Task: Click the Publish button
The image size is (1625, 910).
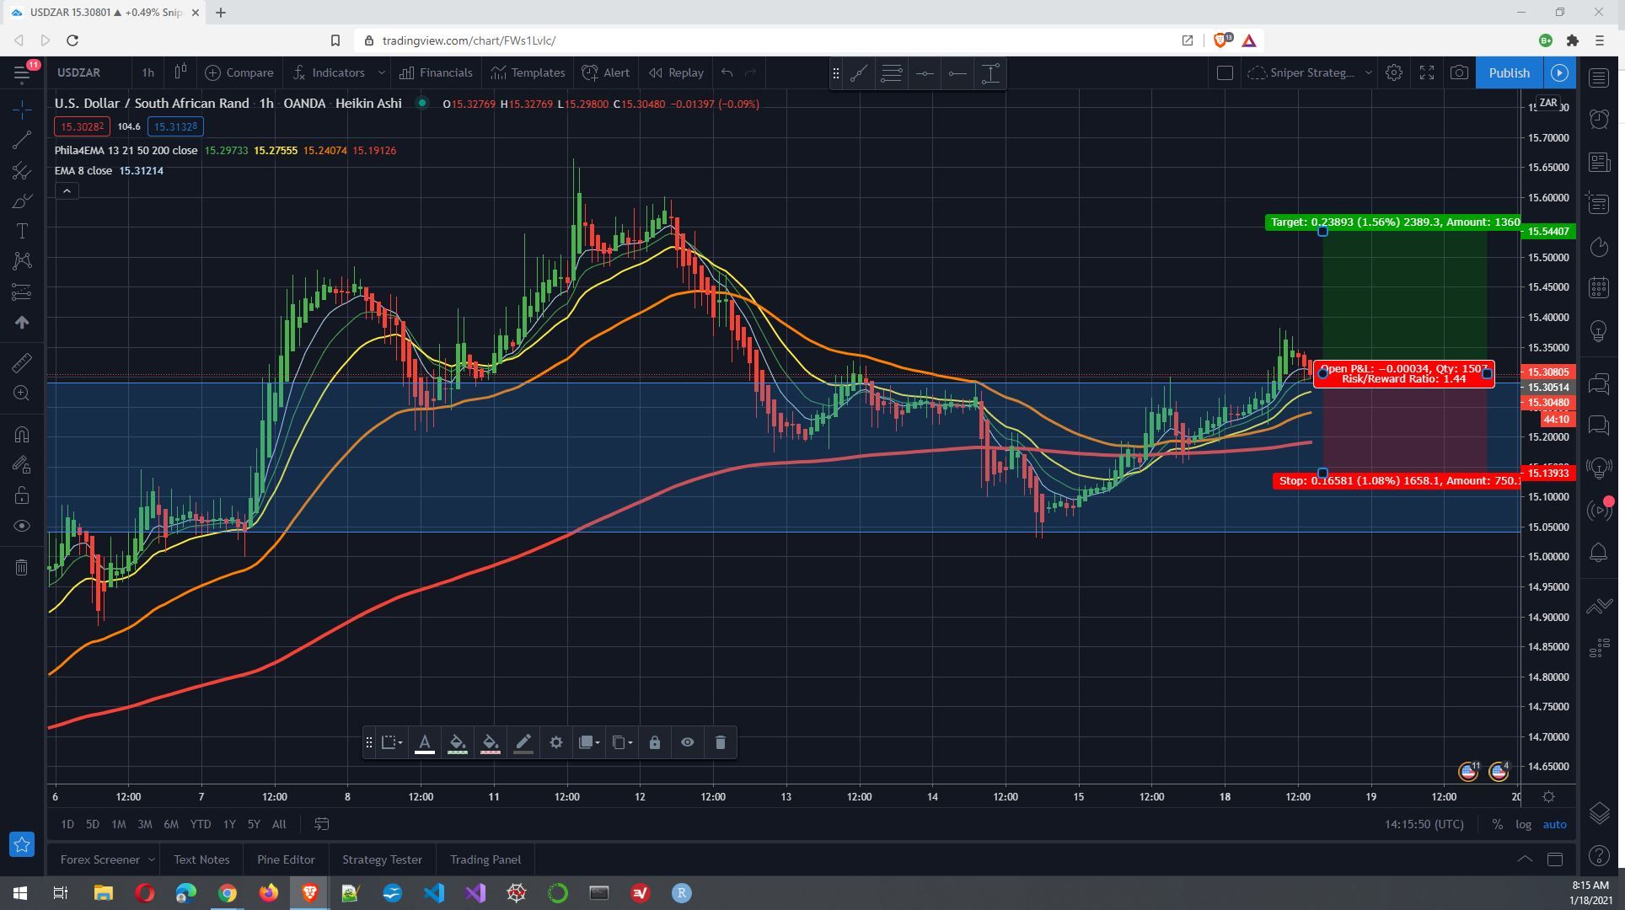Action: point(1509,73)
